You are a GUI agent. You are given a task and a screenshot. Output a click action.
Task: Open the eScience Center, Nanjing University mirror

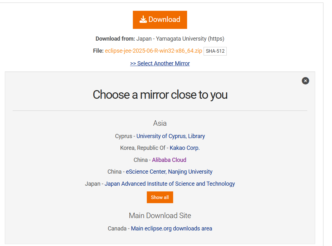click(x=169, y=171)
